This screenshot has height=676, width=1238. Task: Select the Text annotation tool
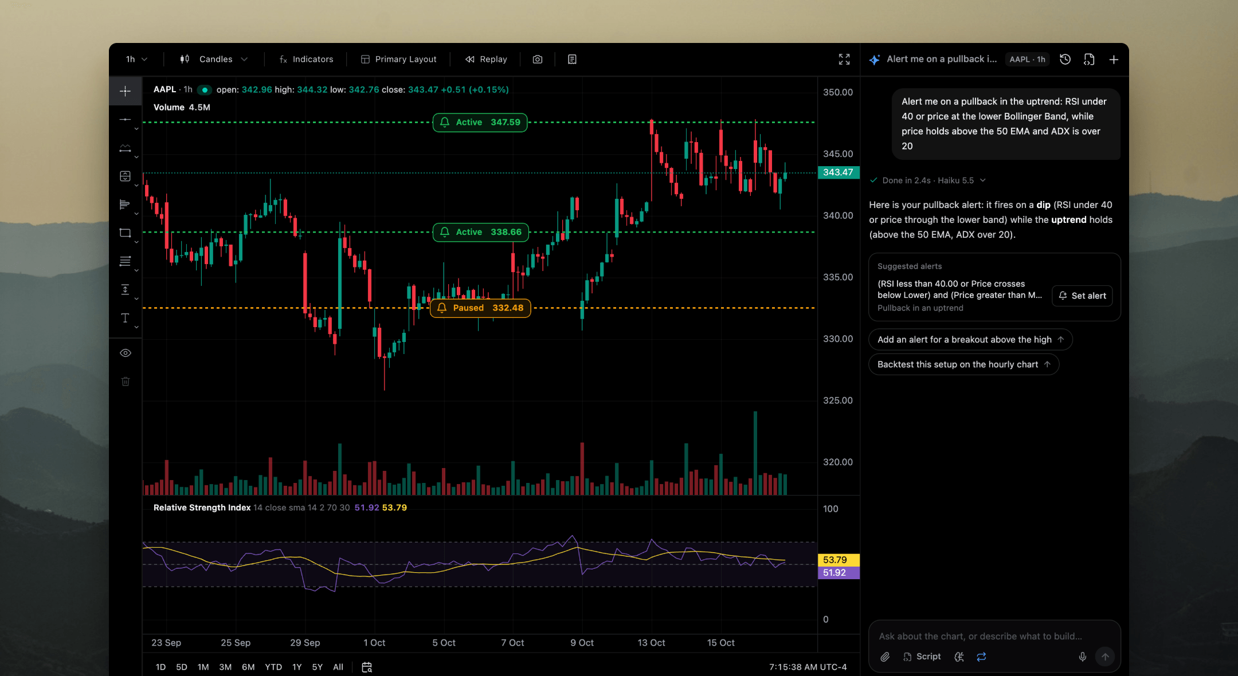click(125, 318)
